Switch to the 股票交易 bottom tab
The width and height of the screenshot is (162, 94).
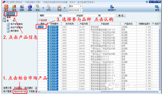7,88
